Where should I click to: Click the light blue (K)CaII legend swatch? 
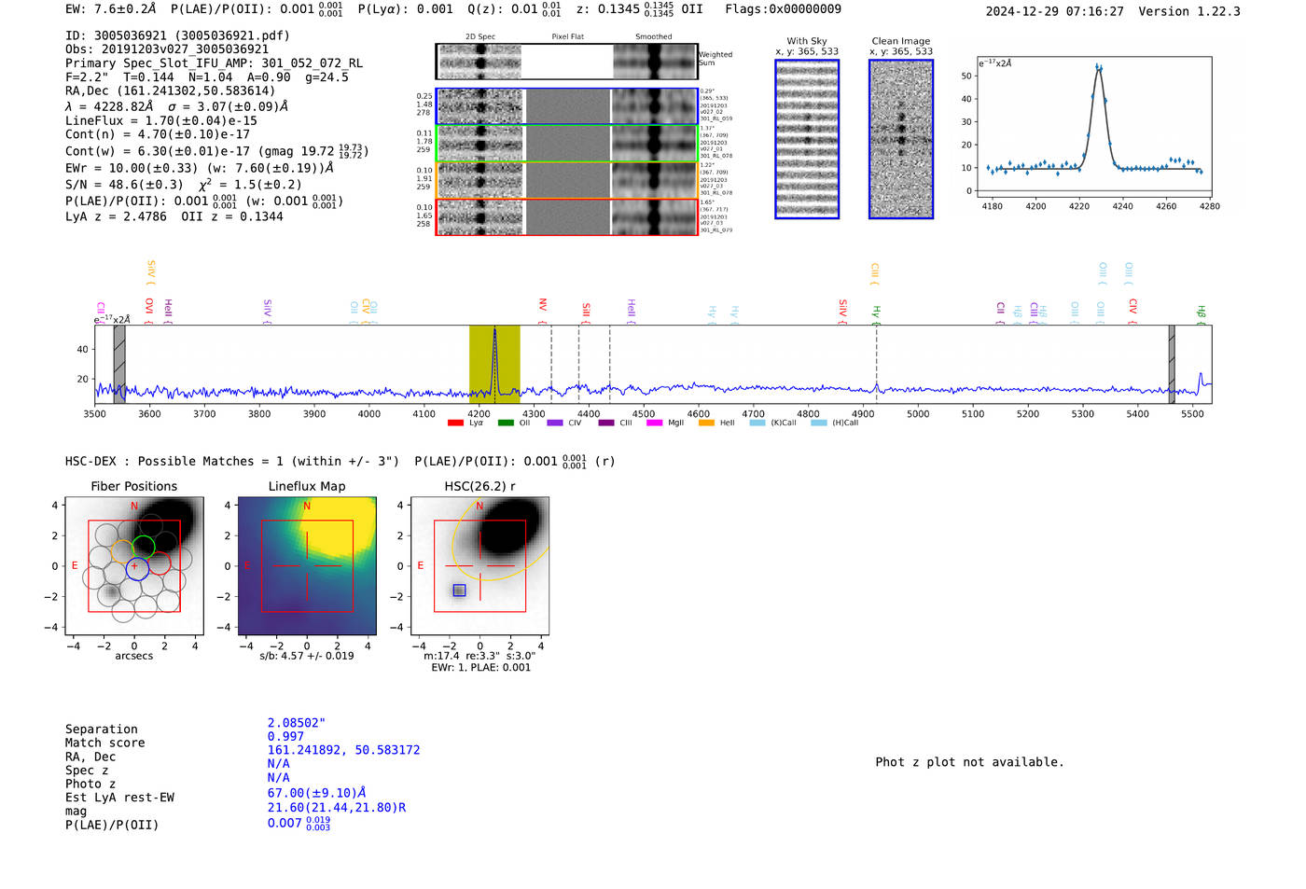[x=757, y=424]
